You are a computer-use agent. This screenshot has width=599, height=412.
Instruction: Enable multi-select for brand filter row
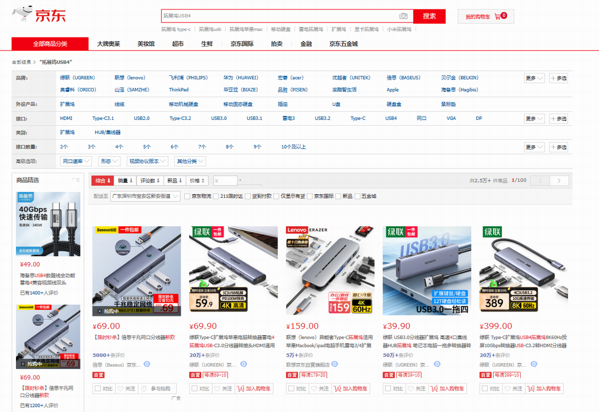click(x=559, y=78)
